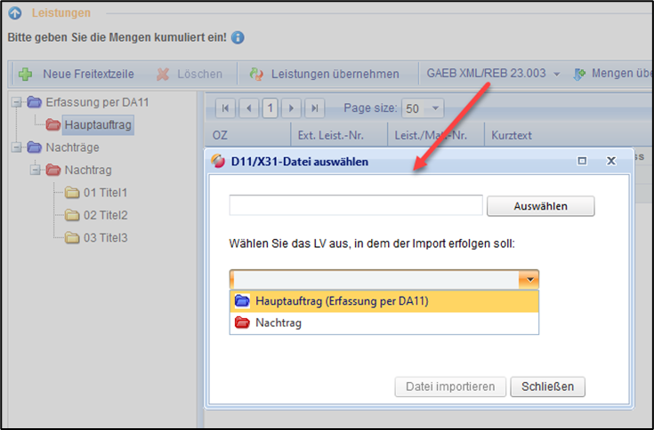Image resolution: width=654 pixels, height=430 pixels.
Task: Click the Mengen übernehmen toolbar icon
Action: point(580,74)
